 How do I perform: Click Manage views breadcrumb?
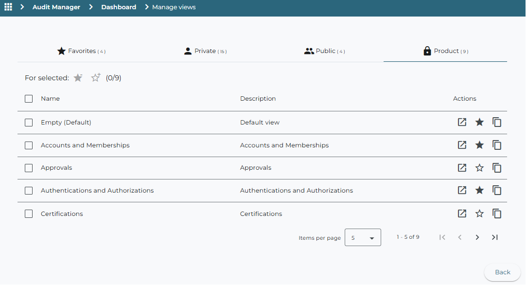(174, 7)
